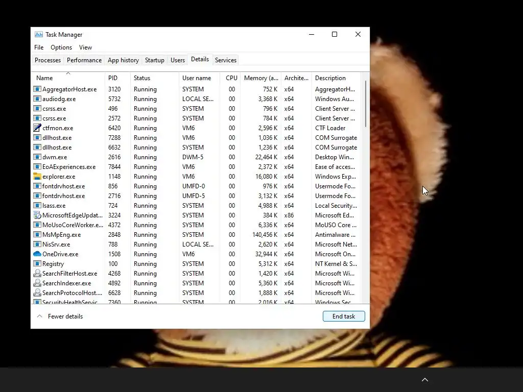Screen dimensions: 523x392
Task: Select dllhost.exe row with PID 6632
Action: [197, 147]
